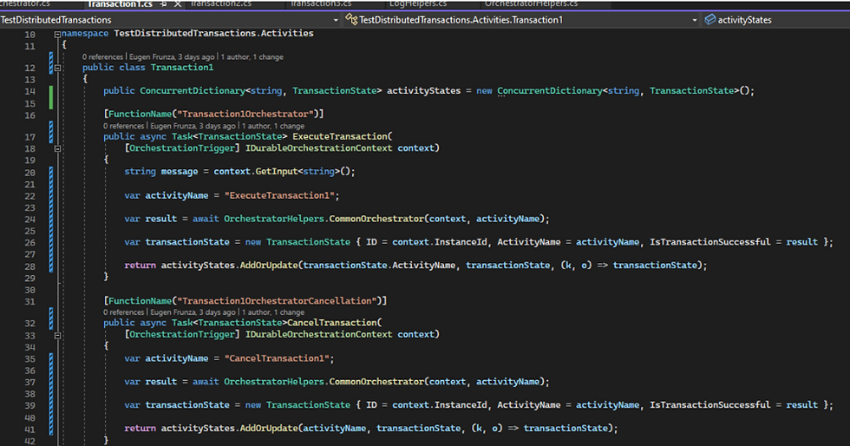Viewport: 850px width, 446px height.
Task: Click 'await' keyword on line 24
Action: [x=206, y=220]
